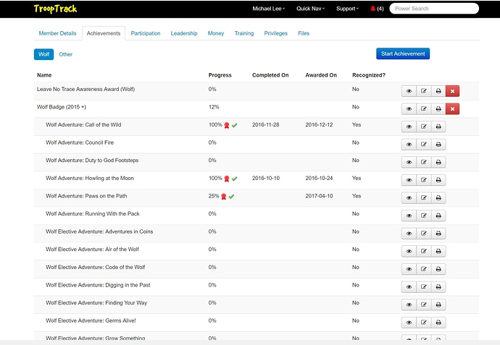Image resolution: width=500 pixels, height=345 pixels.
Task: Click the red delete button for Wolf Badge
Action: tap(453, 108)
